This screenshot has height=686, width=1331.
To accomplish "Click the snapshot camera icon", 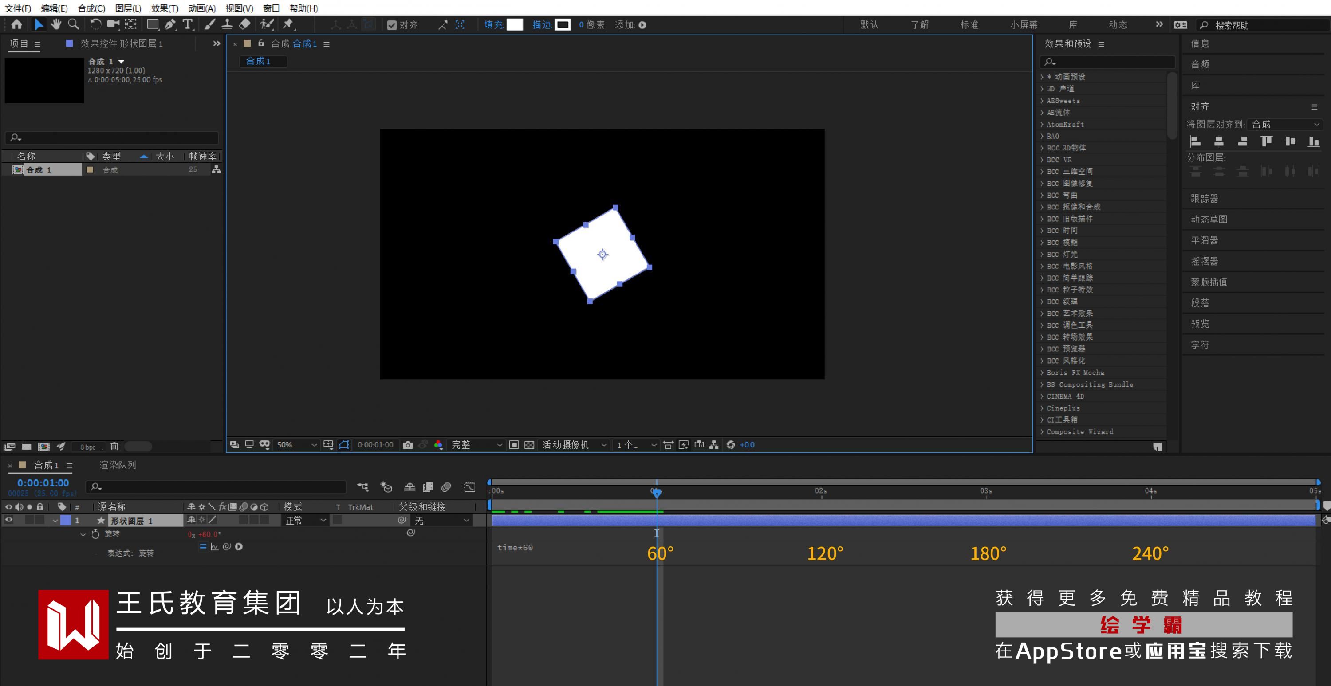I will [x=408, y=445].
